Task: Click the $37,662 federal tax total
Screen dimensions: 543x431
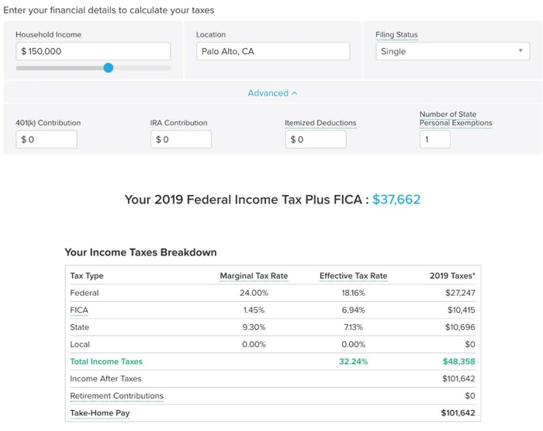Action: pos(396,200)
